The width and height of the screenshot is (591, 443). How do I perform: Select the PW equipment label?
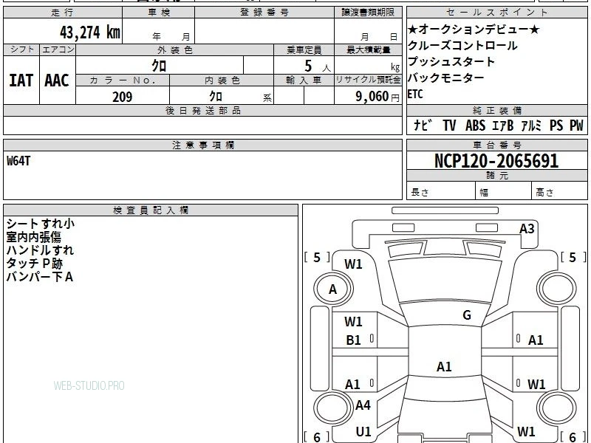point(577,126)
